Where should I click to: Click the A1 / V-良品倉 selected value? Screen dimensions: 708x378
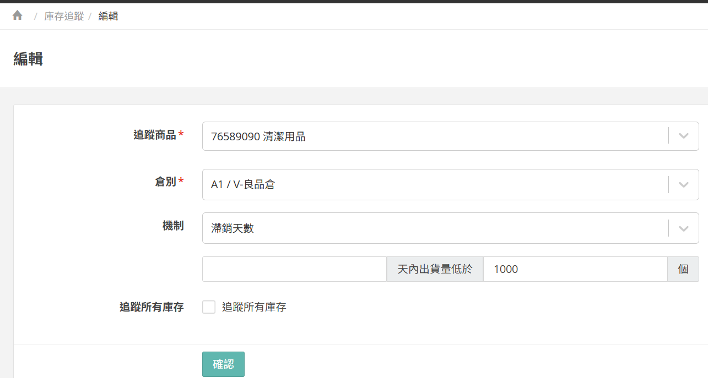[x=243, y=185]
